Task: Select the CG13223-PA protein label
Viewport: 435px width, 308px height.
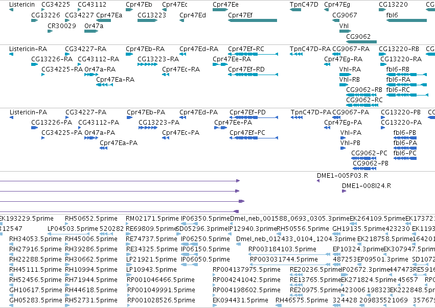Action: tap(159, 123)
